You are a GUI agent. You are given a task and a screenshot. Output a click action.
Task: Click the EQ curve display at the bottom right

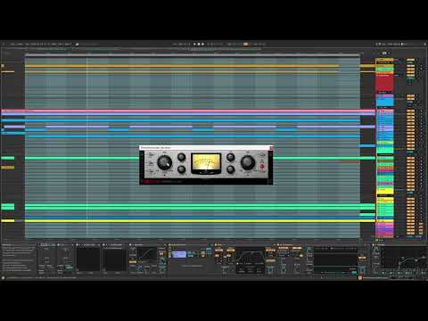point(404,258)
